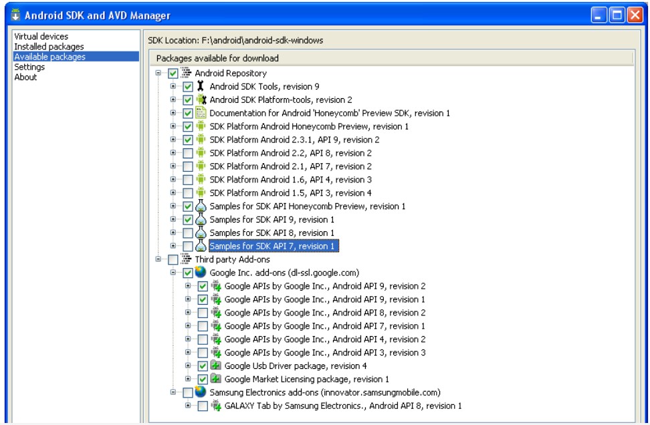Viewport: 650px width, 425px height.
Task: Click Android robot icon for SDK Platform 1.6
Action: coord(201,179)
